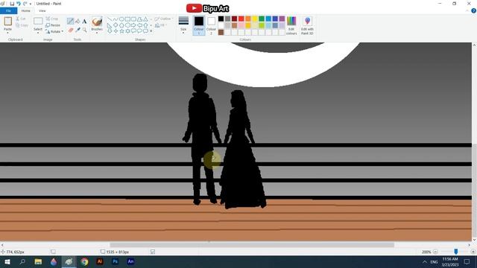477x268 pixels.
Task: Open Google Chrome from taskbar
Action: tap(84, 261)
